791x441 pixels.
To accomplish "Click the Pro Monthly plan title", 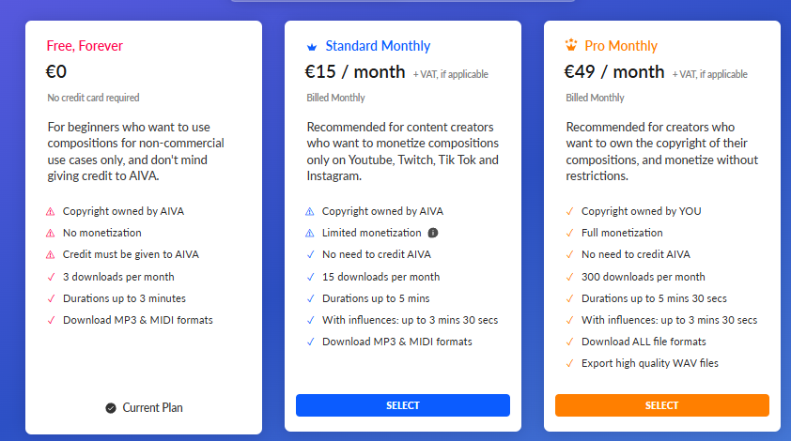I will pos(621,46).
